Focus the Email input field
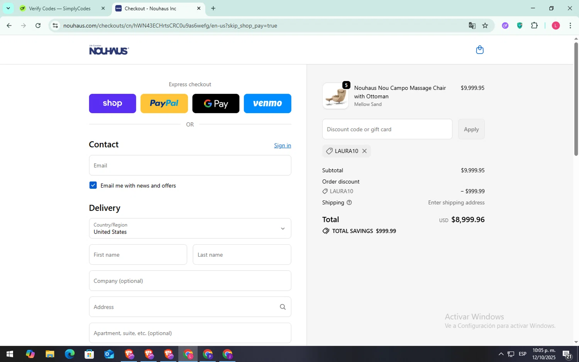 190,165
